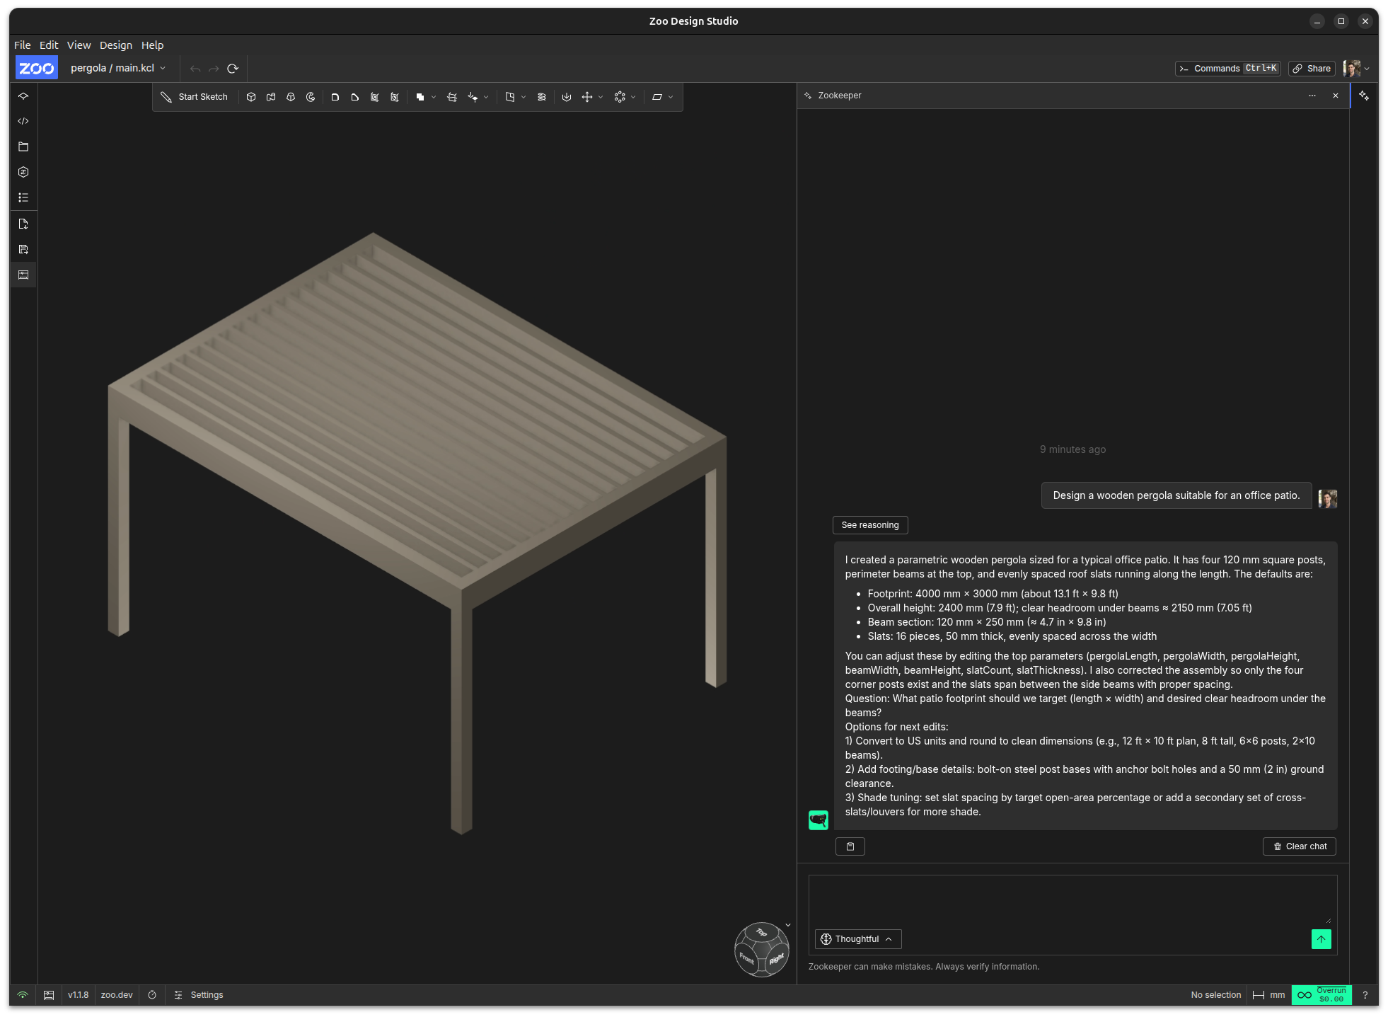This screenshot has height=1017, width=1388.
Task: Expand the Boolean tool dropdown arrow
Action: (434, 97)
